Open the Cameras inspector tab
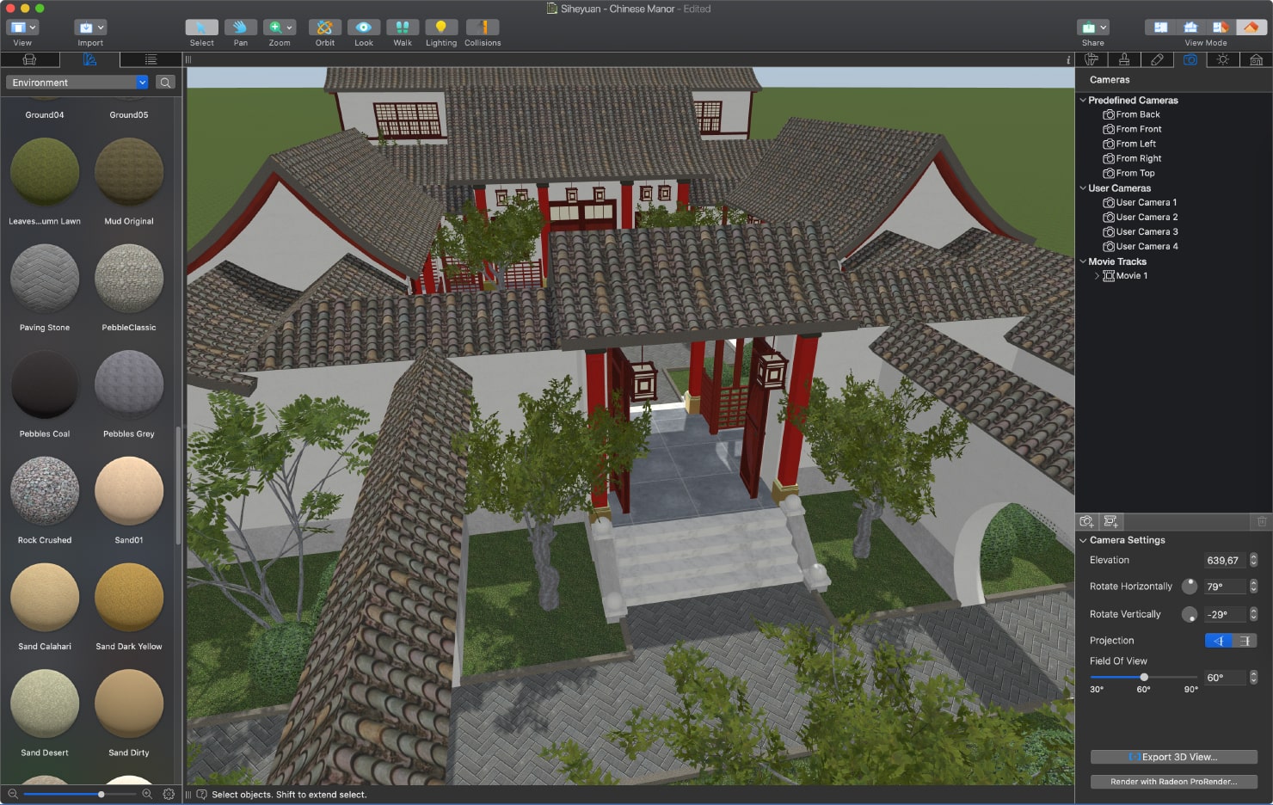 (1190, 59)
